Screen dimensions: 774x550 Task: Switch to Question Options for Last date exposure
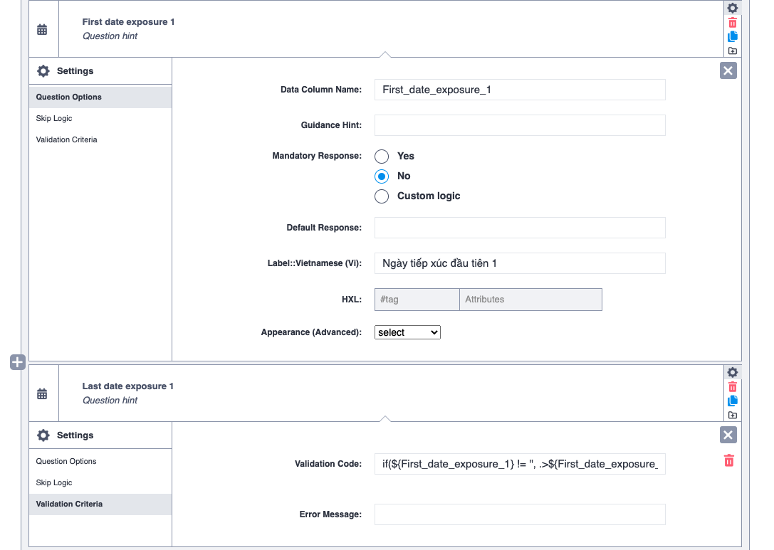(66, 461)
